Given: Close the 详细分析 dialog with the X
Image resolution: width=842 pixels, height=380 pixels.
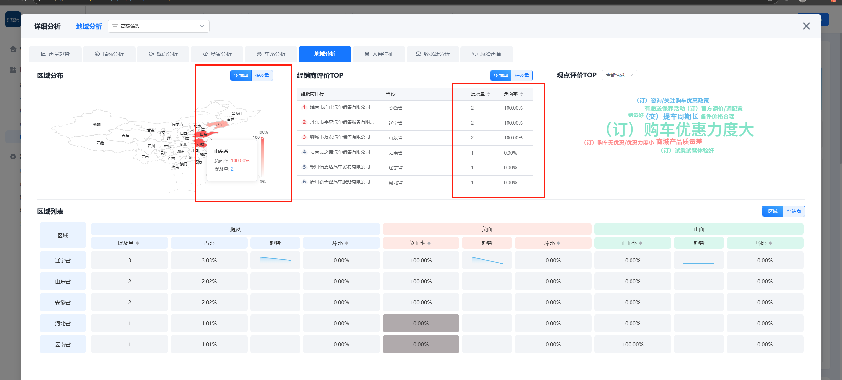Looking at the screenshot, I should [x=806, y=26].
